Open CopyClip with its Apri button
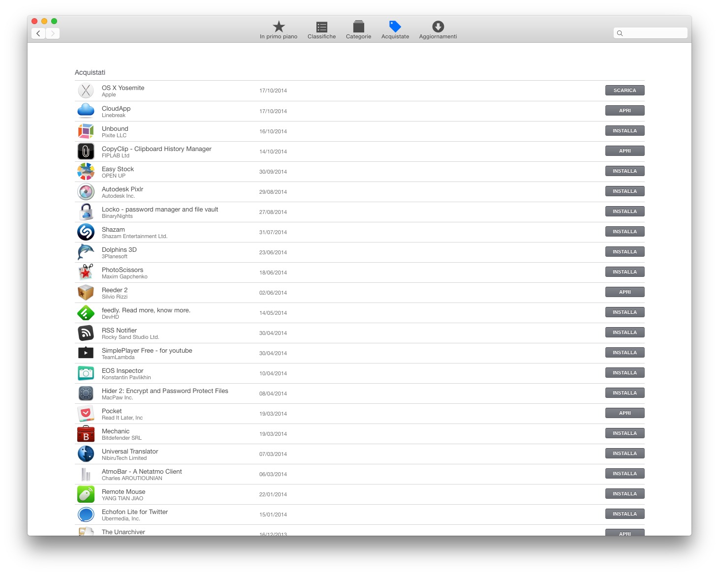This screenshot has height=575, width=719. coord(625,151)
